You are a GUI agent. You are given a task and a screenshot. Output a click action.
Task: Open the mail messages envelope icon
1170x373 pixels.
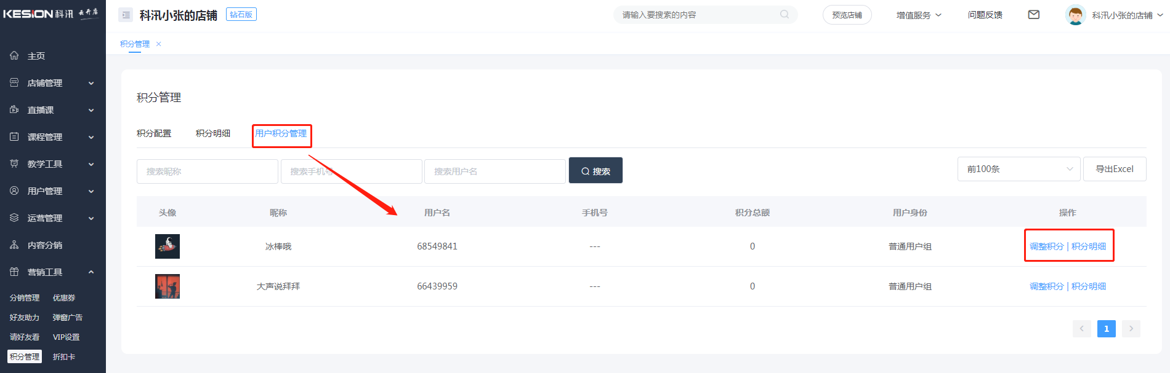pyautogui.click(x=1033, y=15)
